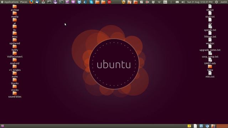228x128 pixels.
Task: Select the 7things.txt file
Action: click(210, 35)
